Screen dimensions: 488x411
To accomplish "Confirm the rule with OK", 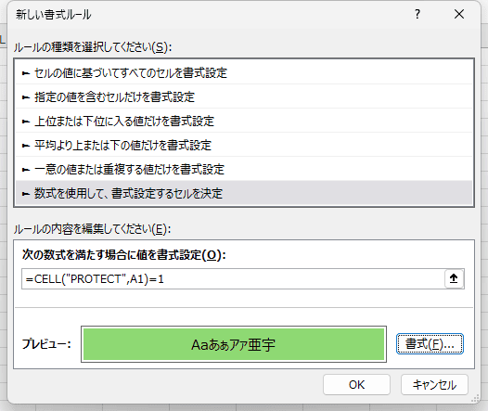I will tap(356, 384).
